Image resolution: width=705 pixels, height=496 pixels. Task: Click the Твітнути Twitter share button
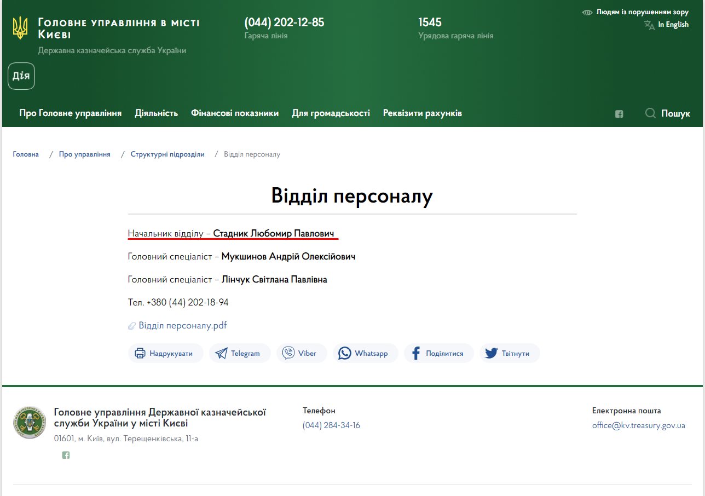click(x=509, y=353)
